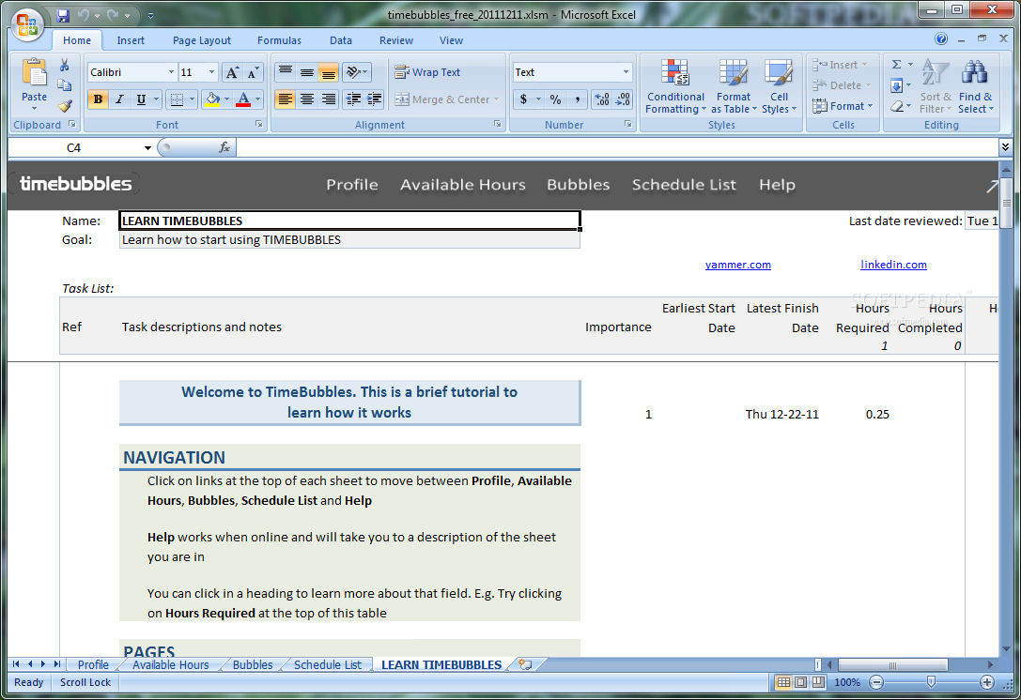Click Schedule List in timebubbles header

[684, 185]
